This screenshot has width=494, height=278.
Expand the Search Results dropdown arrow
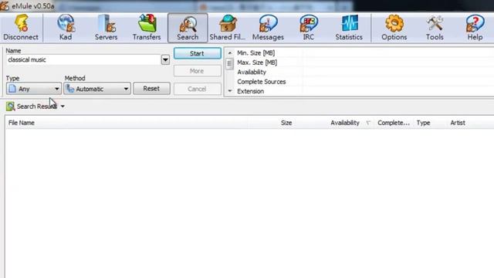63,107
